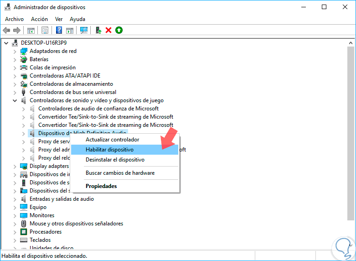Click the Back arrow toolbar icon
Viewport: 356px width, 261px height.
point(6,30)
